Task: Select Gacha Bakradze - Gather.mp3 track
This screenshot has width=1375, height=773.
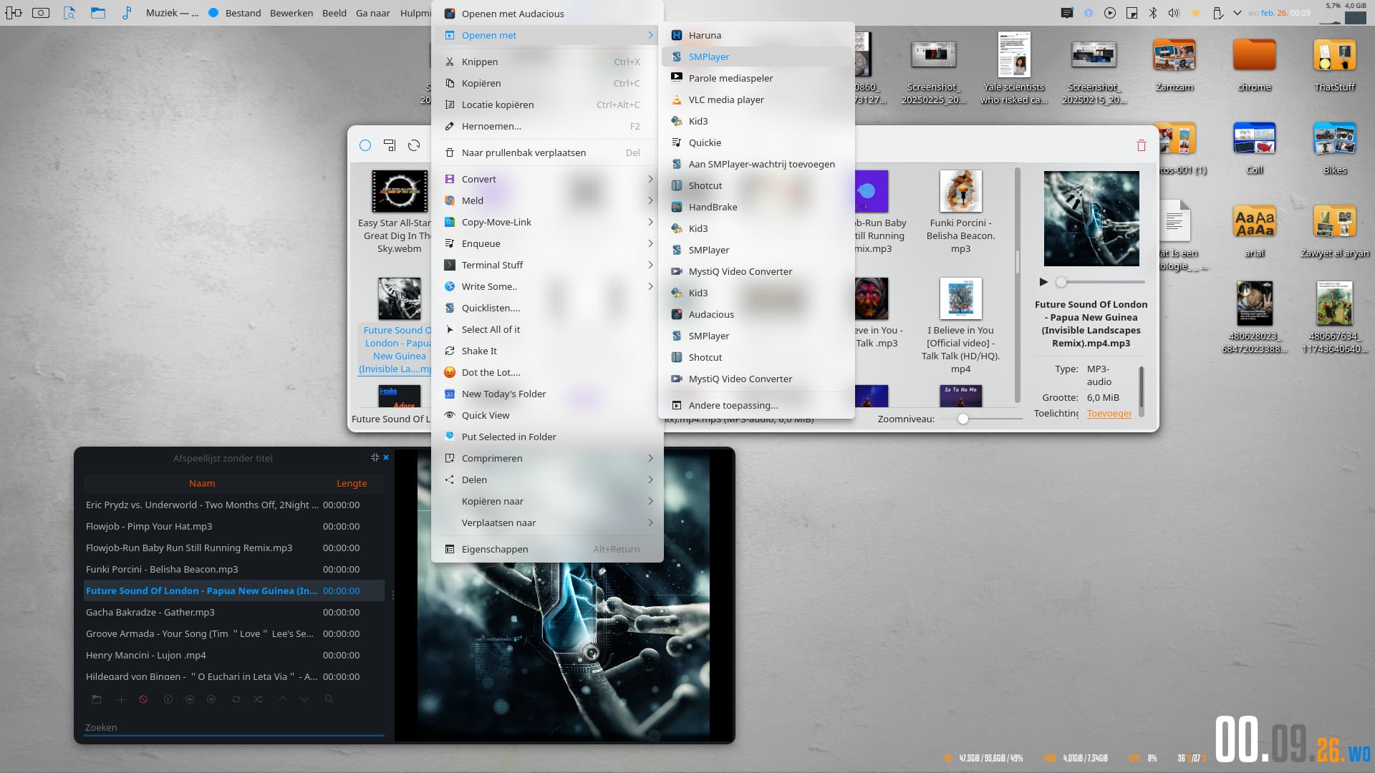Action: pos(234,612)
